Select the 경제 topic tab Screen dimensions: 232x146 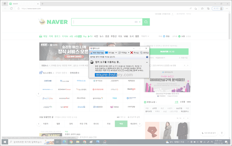pos(71,124)
